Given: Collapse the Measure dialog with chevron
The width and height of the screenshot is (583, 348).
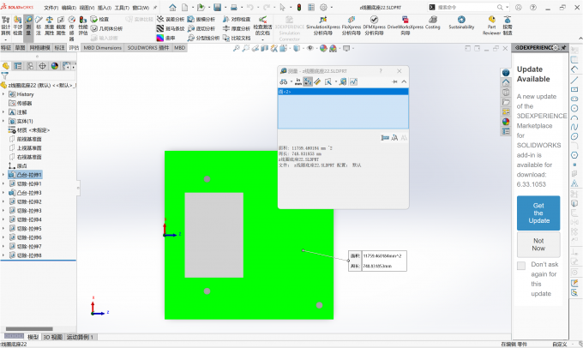Looking at the screenshot, I should tap(404, 81).
